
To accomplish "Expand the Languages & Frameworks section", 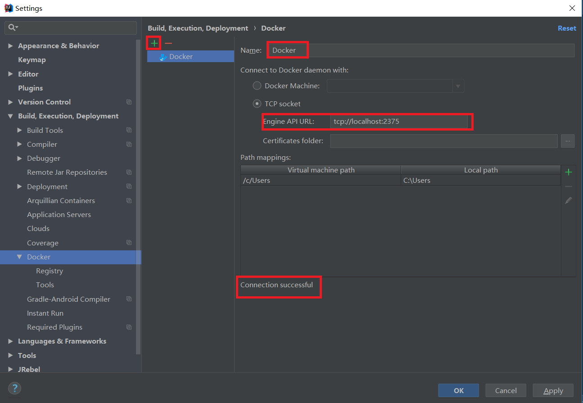I will point(10,341).
